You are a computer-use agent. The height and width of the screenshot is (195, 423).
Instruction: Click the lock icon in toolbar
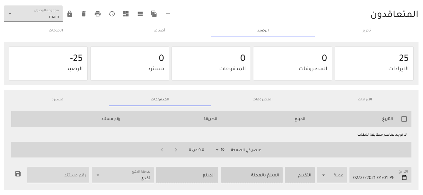[69, 14]
